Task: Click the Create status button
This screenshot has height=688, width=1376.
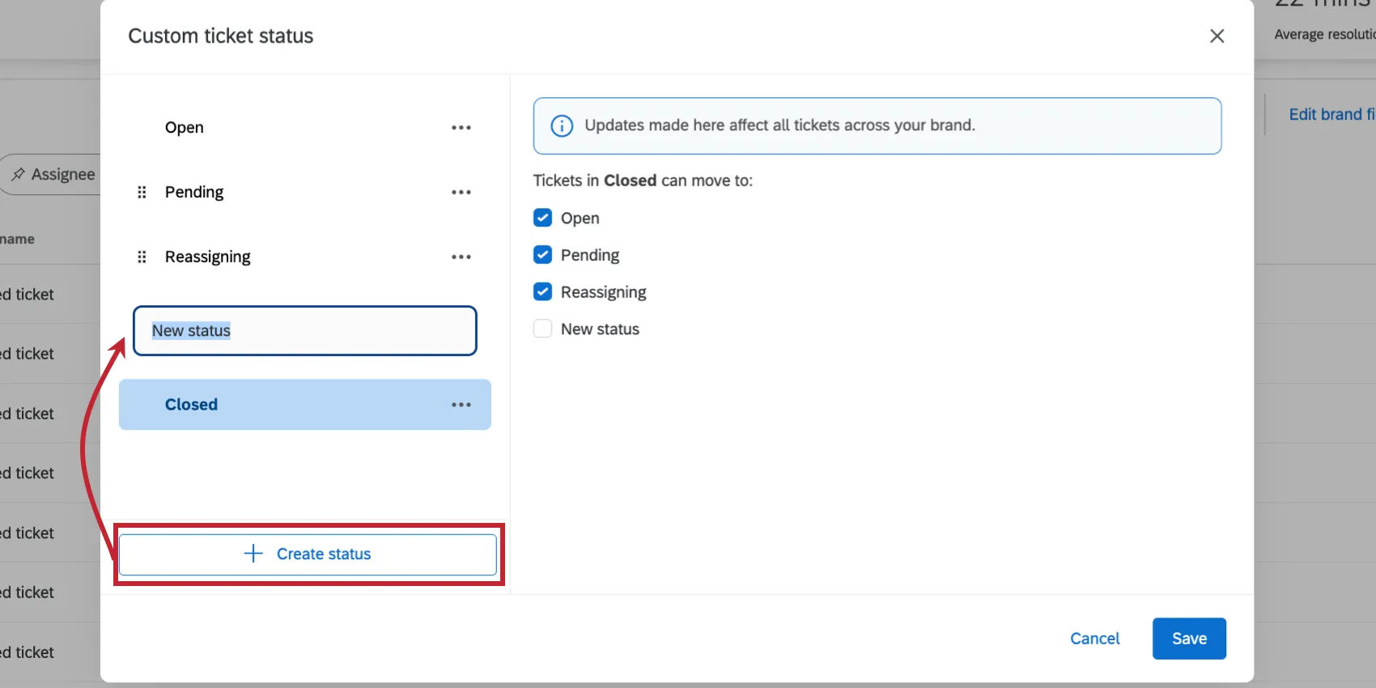Action: pyautogui.click(x=308, y=554)
